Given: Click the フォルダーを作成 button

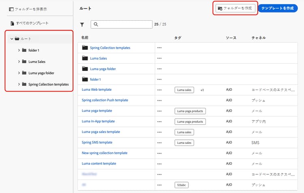Looking at the screenshot, I should pyautogui.click(x=235, y=8).
